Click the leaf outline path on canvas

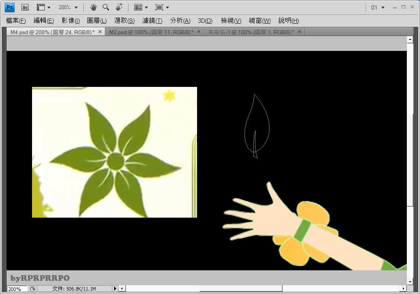[x=257, y=126]
